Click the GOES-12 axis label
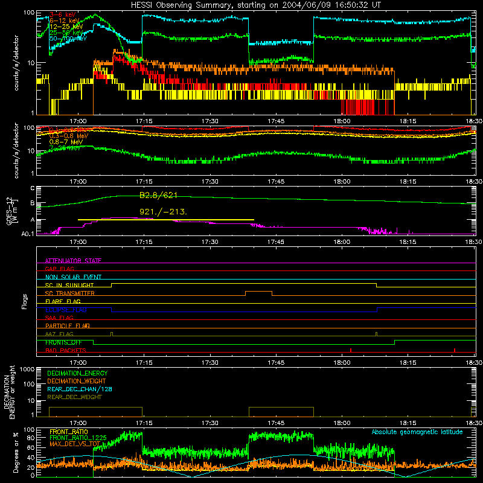This screenshot has height=483, width=483. coord(12,211)
